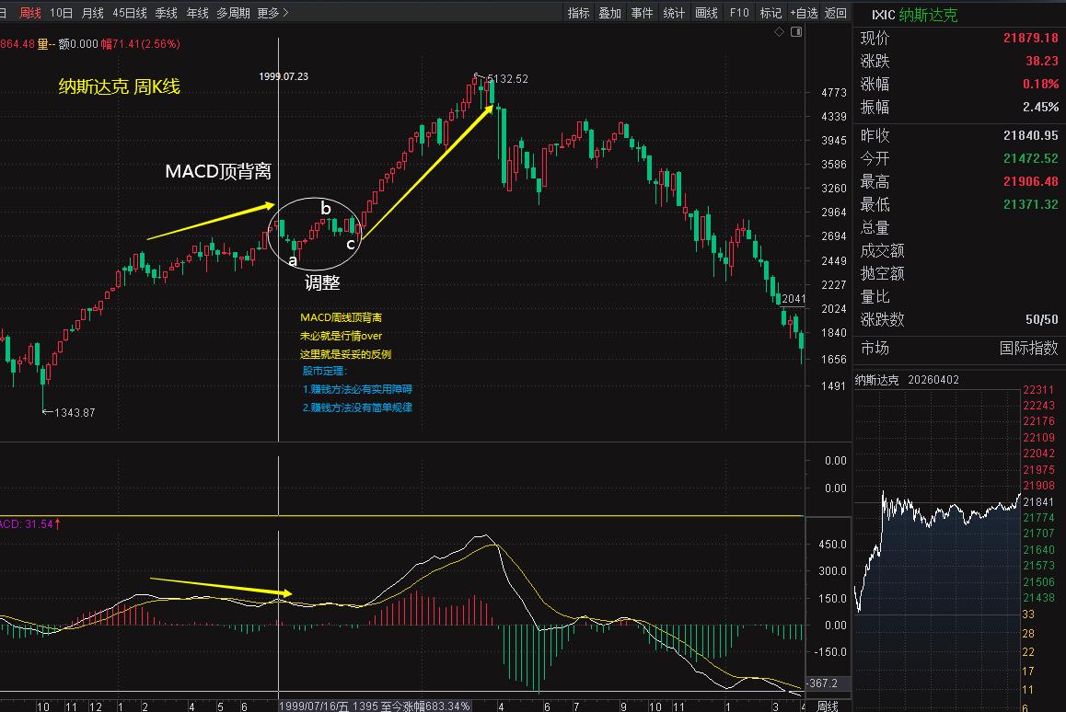Click the 叠加 overlay button
The height and width of the screenshot is (712, 1066).
point(609,13)
